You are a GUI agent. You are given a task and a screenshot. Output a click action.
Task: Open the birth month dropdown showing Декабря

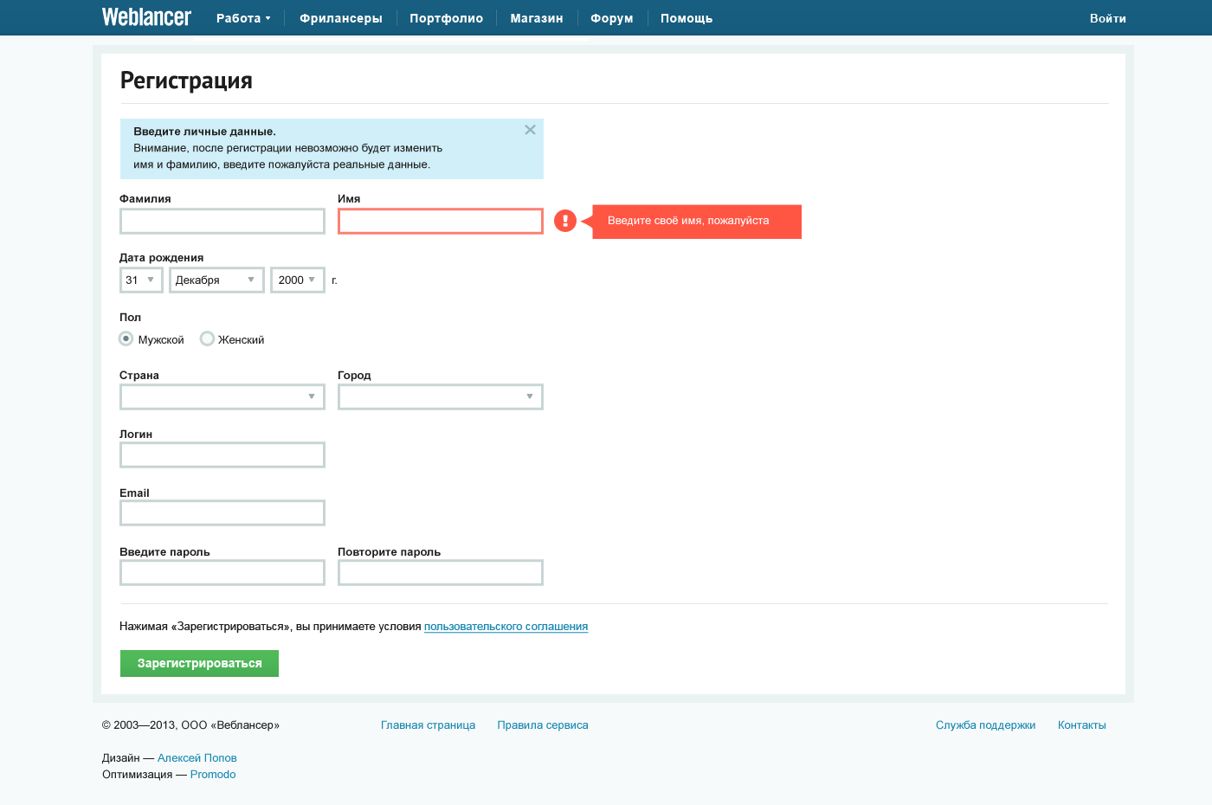216,280
